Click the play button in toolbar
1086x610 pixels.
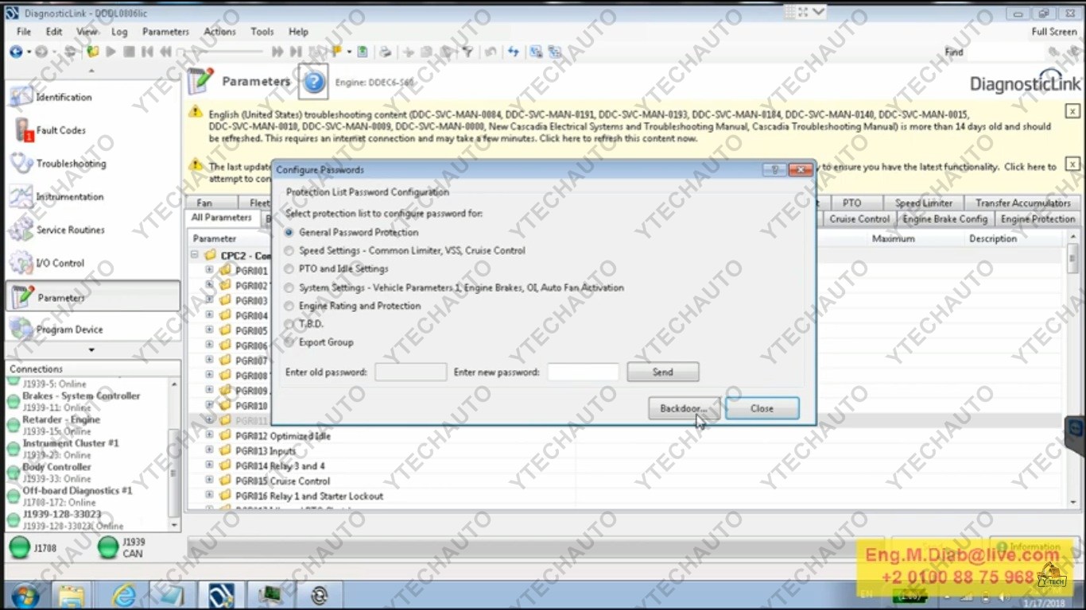111,52
